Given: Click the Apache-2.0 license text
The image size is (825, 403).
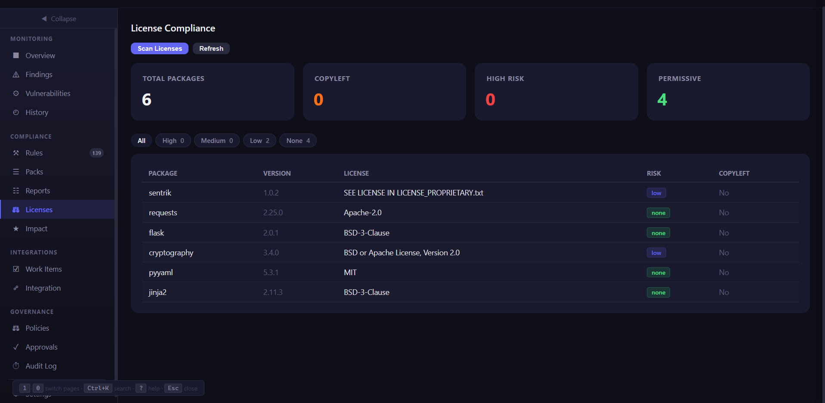Looking at the screenshot, I should coord(363,213).
